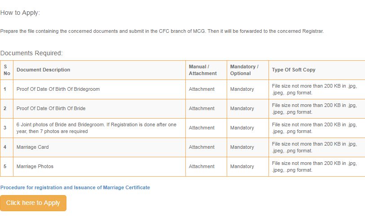Image resolution: width=365 pixels, height=222 pixels.
Task: Click the 'How to Apply:' heading
Action: click(x=20, y=13)
